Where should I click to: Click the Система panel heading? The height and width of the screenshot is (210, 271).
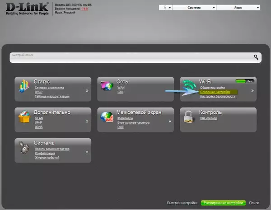pos(44,143)
